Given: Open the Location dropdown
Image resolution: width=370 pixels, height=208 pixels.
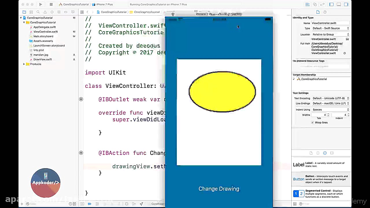Looking at the screenshot, I should [x=331, y=34].
